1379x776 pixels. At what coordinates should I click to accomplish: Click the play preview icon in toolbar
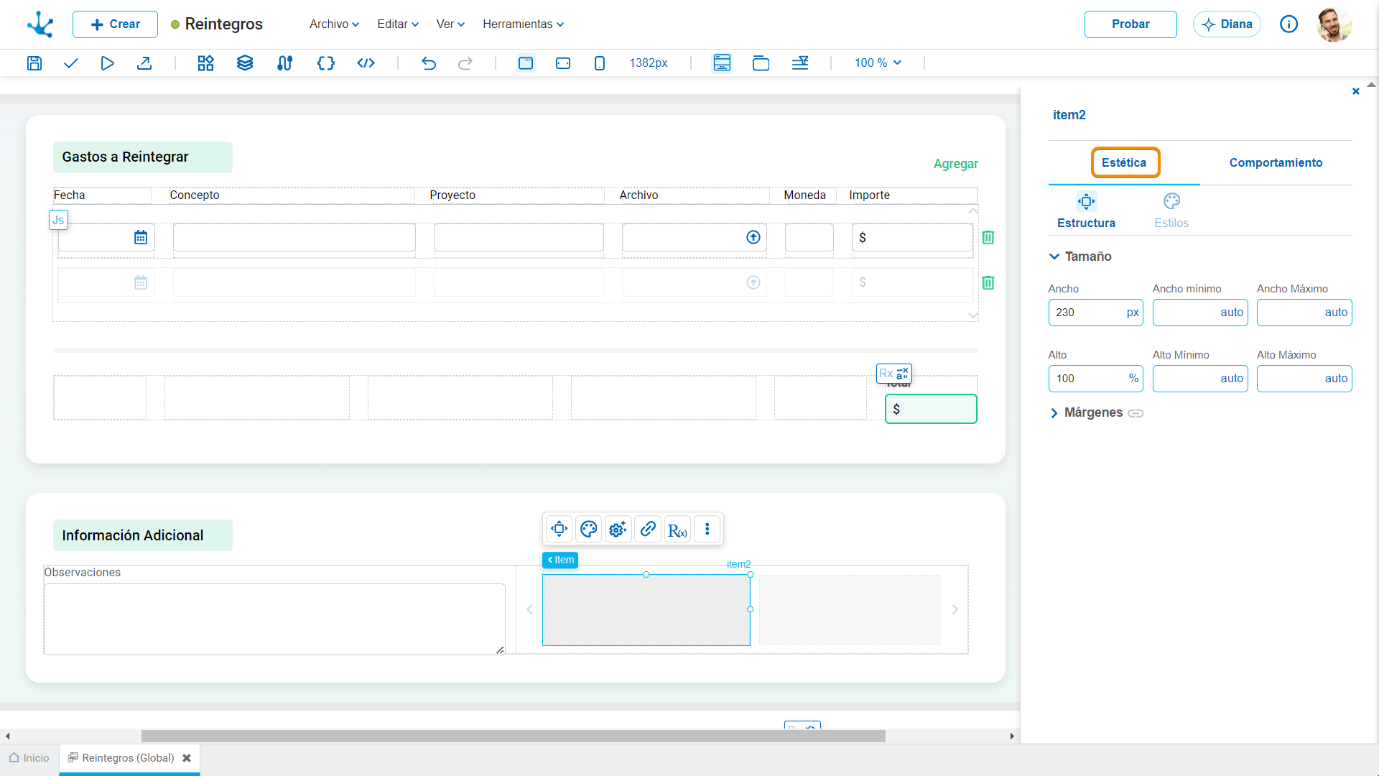click(107, 63)
